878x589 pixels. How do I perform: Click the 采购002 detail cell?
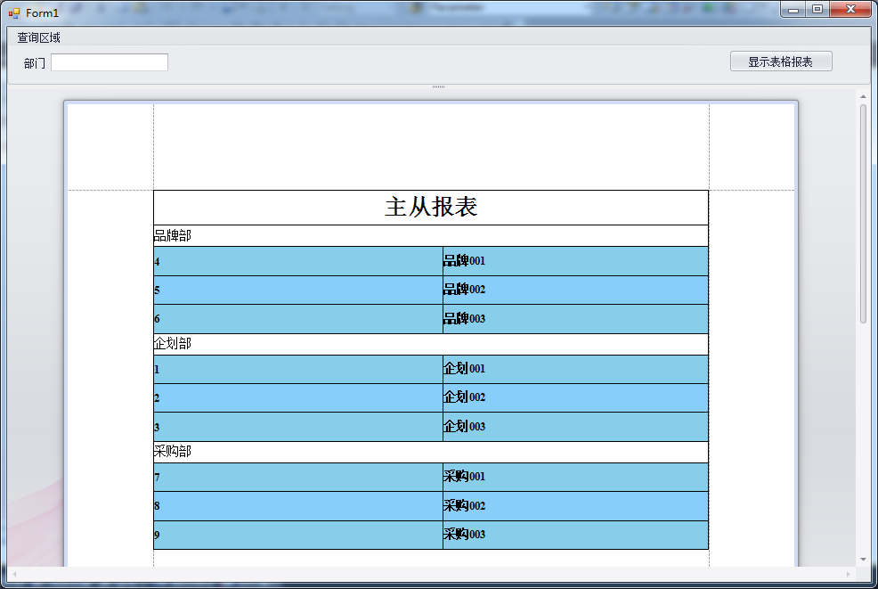(x=574, y=505)
